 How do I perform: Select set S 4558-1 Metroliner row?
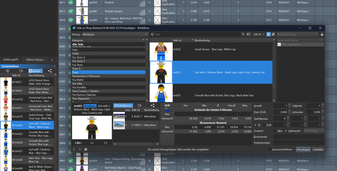[136, 116]
